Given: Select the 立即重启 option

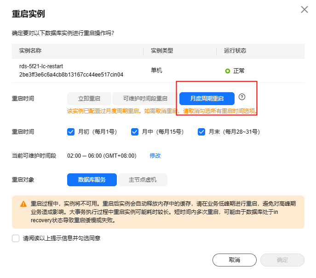Looking at the screenshot, I should point(90,99).
